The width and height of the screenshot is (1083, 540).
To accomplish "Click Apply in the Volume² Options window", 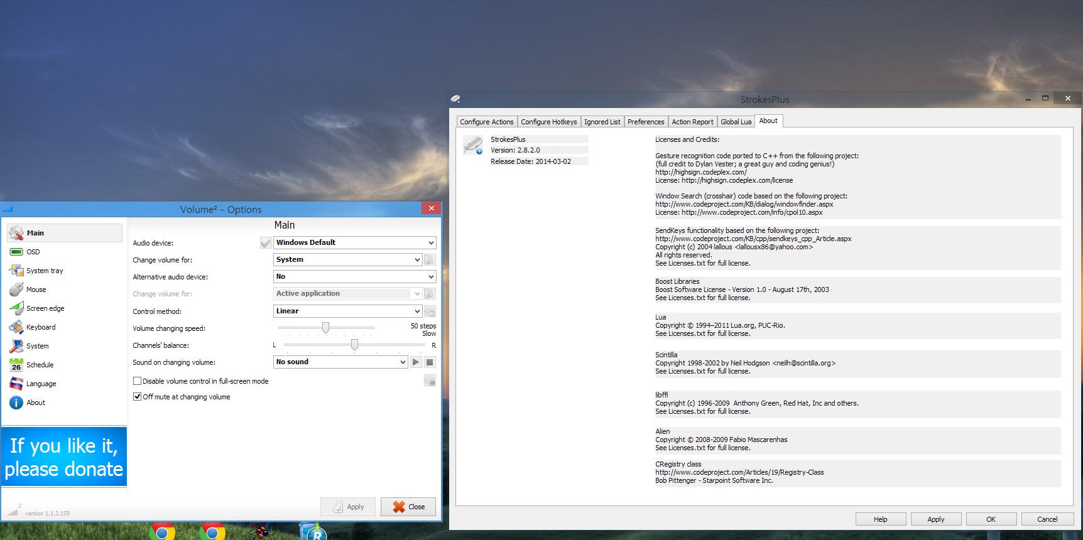I will (348, 507).
